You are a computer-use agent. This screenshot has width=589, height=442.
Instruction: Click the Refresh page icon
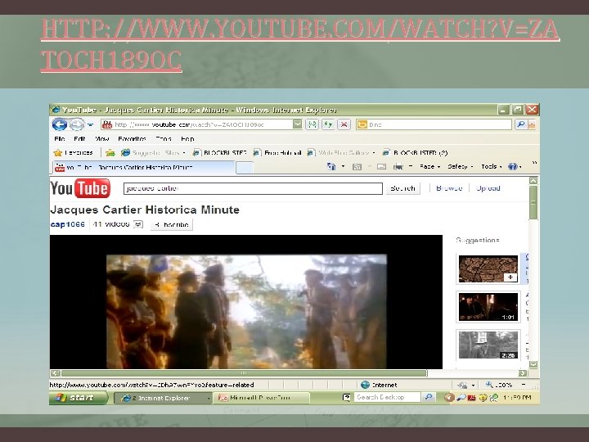328,124
